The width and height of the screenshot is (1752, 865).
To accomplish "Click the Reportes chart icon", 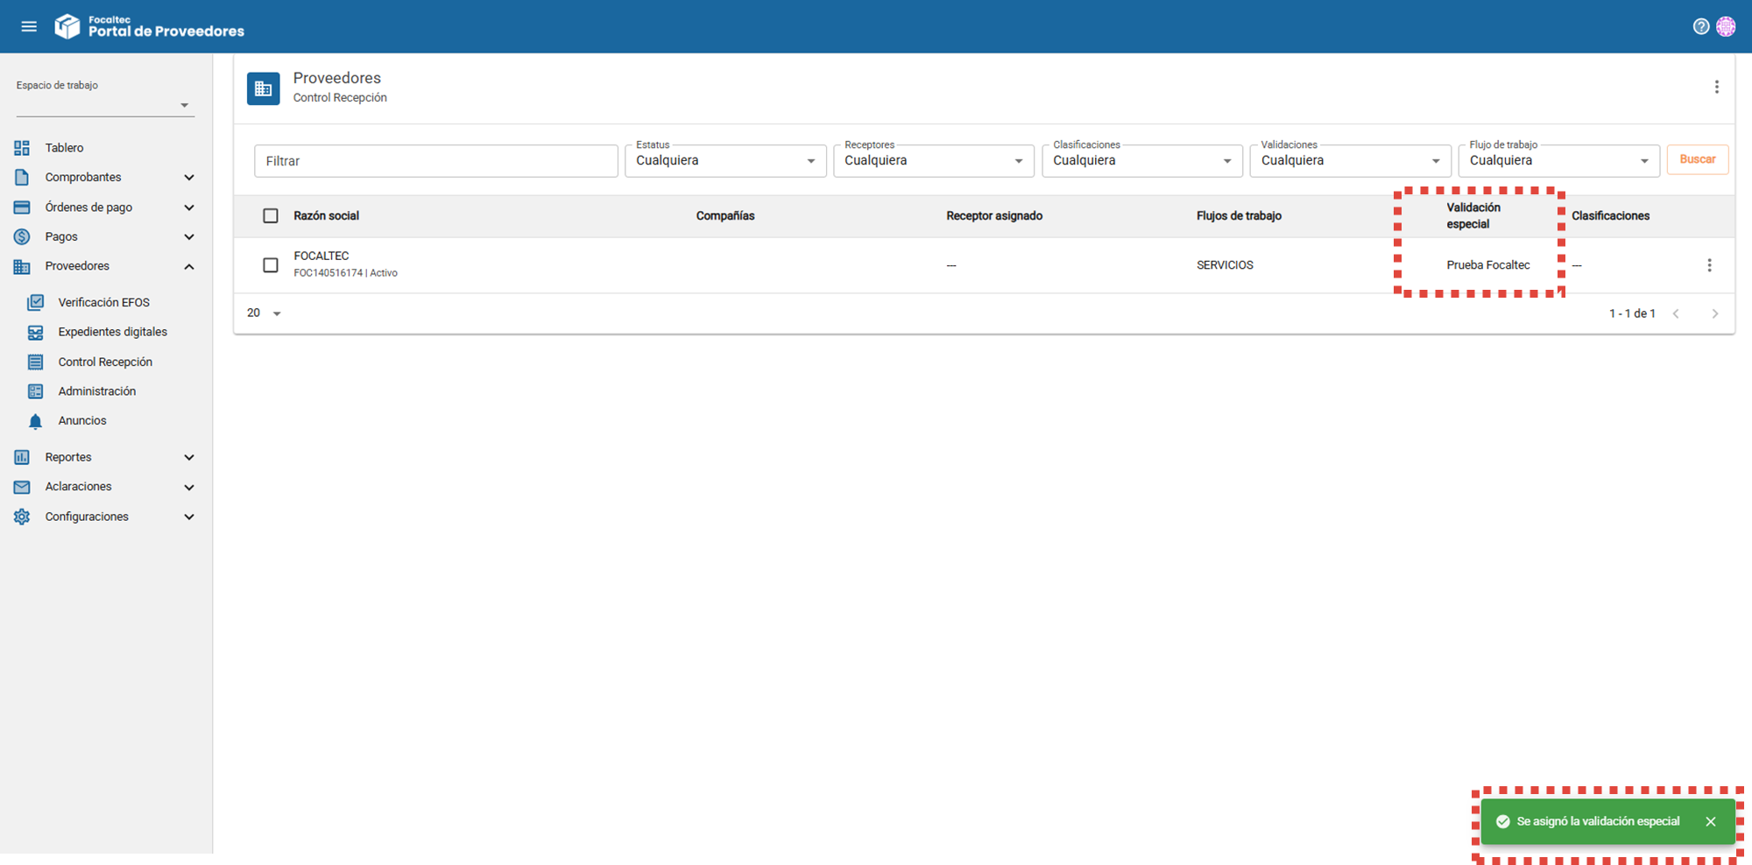I will pos(22,457).
